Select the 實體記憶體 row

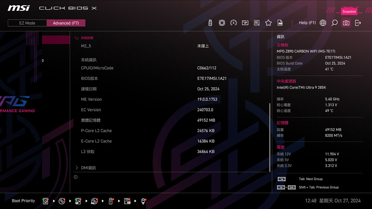(x=171, y=120)
